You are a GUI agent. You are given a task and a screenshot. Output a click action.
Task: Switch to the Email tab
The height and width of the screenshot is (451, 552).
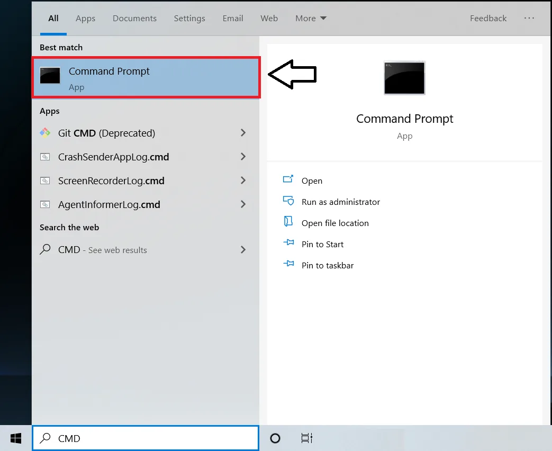click(x=233, y=19)
